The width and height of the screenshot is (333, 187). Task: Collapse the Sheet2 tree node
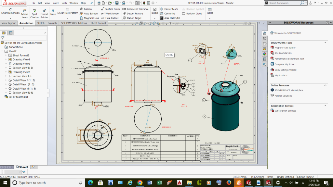click(2, 51)
